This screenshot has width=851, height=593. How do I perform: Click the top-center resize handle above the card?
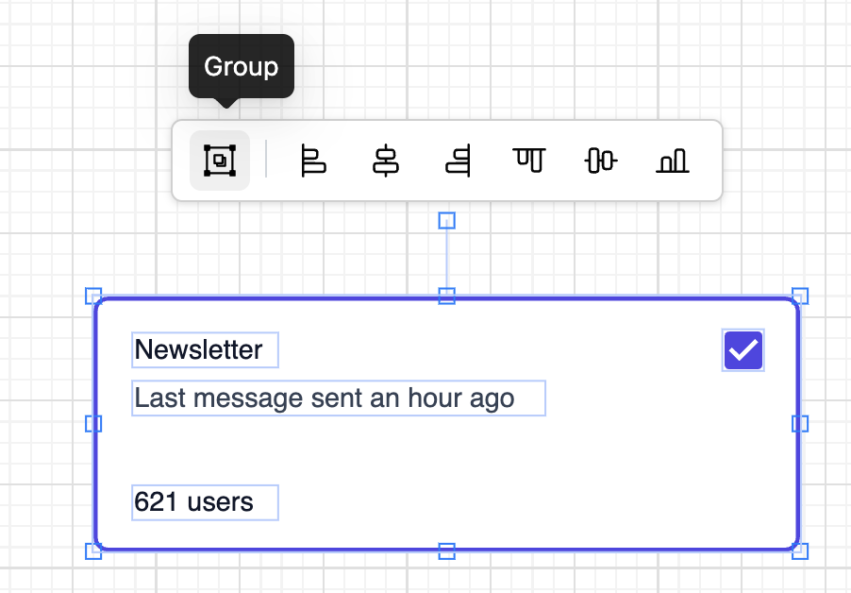446,221
